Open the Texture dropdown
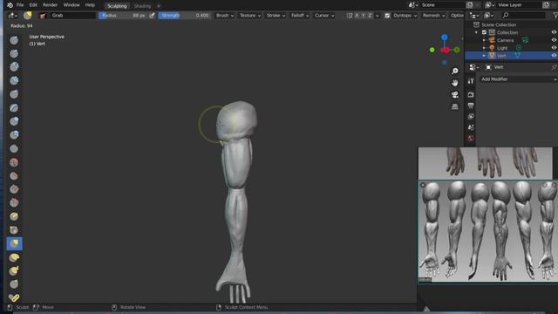 [x=250, y=16]
